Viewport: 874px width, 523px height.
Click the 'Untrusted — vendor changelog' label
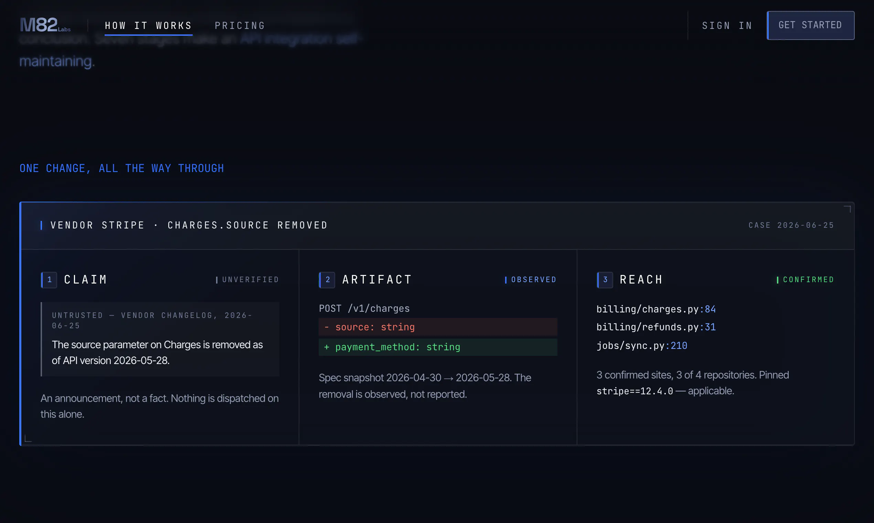coord(152,320)
